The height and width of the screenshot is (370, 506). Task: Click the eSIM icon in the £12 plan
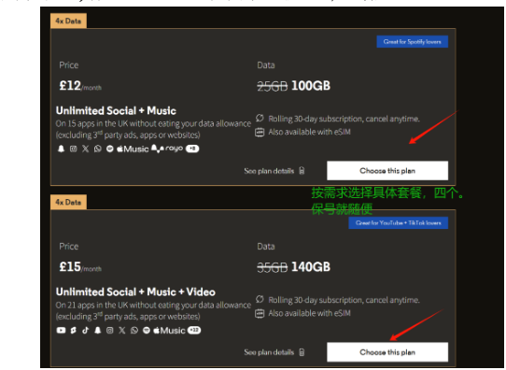[x=260, y=132]
